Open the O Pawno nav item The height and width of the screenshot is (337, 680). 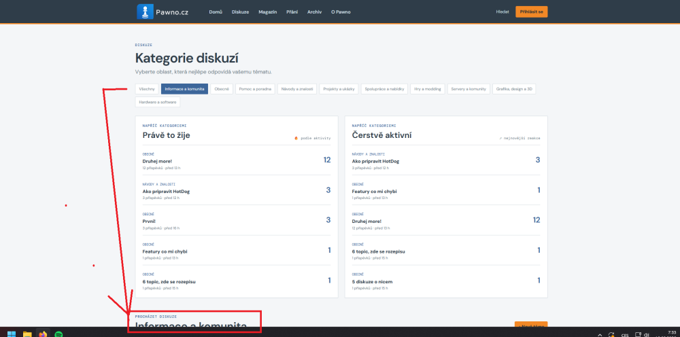(x=341, y=12)
